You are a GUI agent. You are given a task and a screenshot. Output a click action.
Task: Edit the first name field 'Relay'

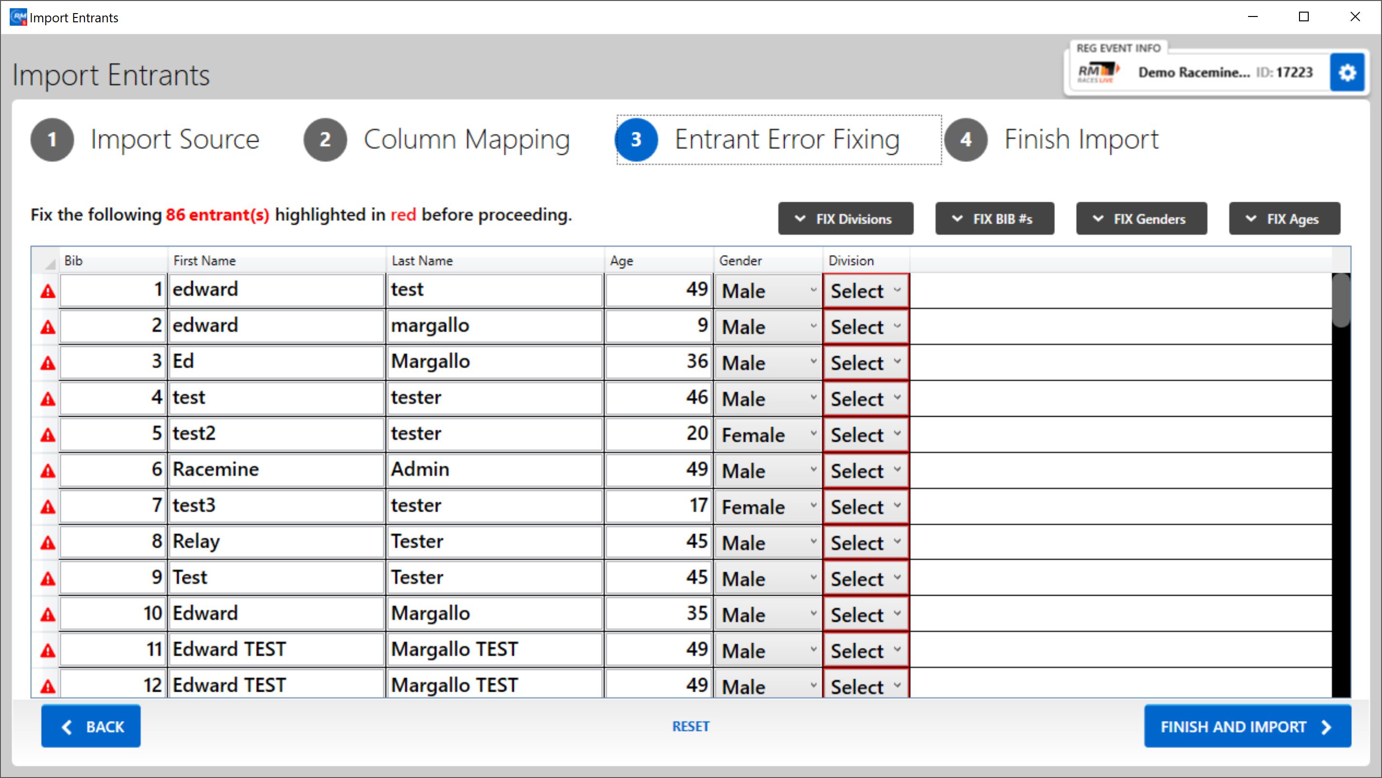[x=277, y=541]
